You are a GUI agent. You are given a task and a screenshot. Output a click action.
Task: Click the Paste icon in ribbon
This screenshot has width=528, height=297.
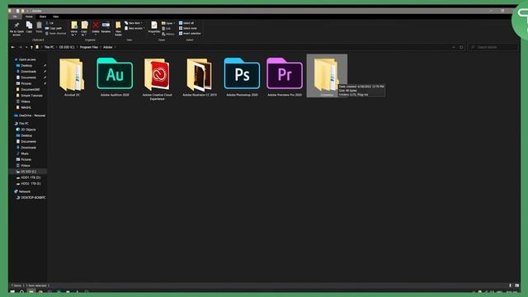click(x=39, y=27)
